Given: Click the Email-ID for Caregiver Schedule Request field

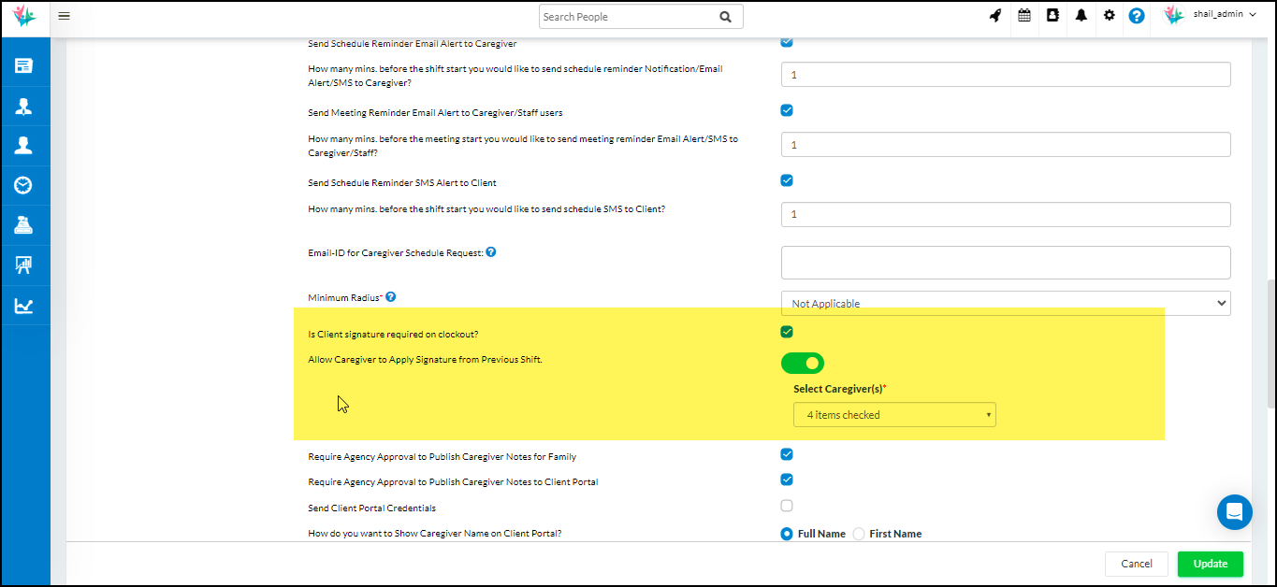Looking at the screenshot, I should [x=1005, y=263].
